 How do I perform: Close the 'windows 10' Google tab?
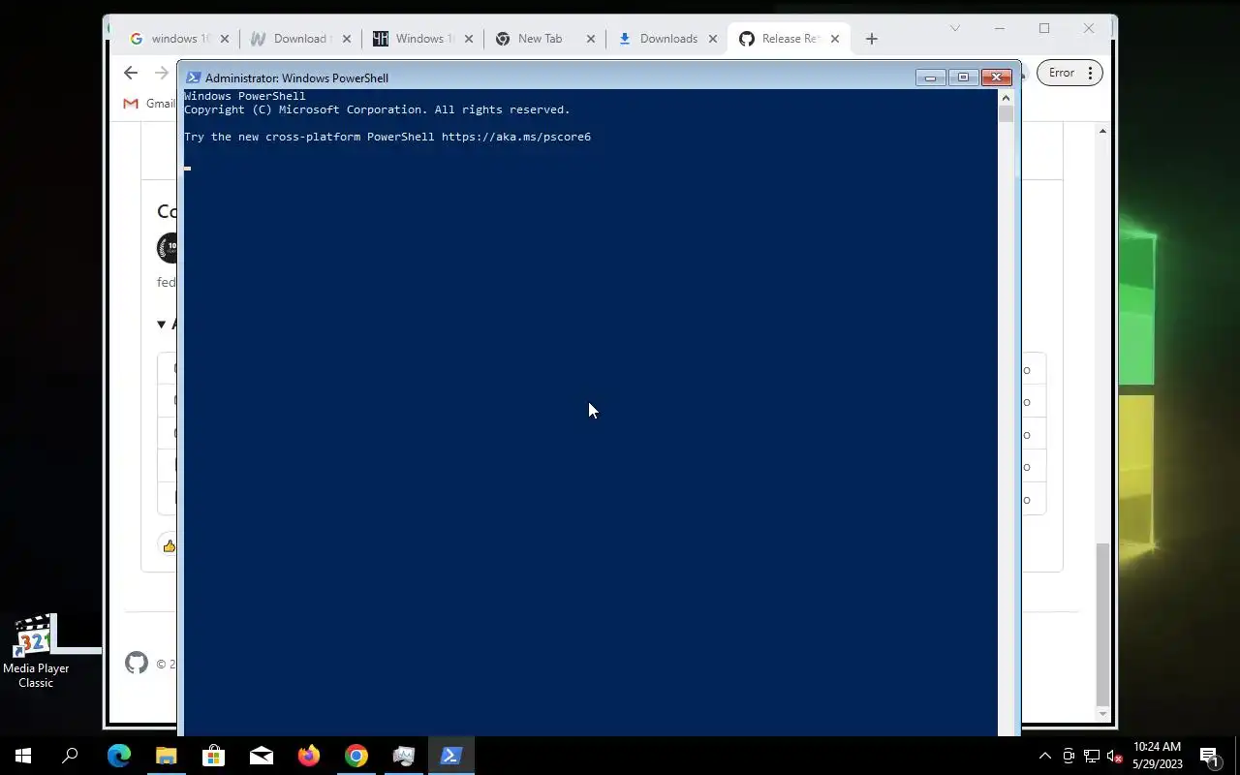coord(225,39)
